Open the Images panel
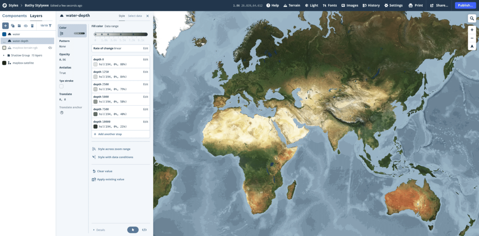The height and width of the screenshot is (236, 479). click(349, 5)
